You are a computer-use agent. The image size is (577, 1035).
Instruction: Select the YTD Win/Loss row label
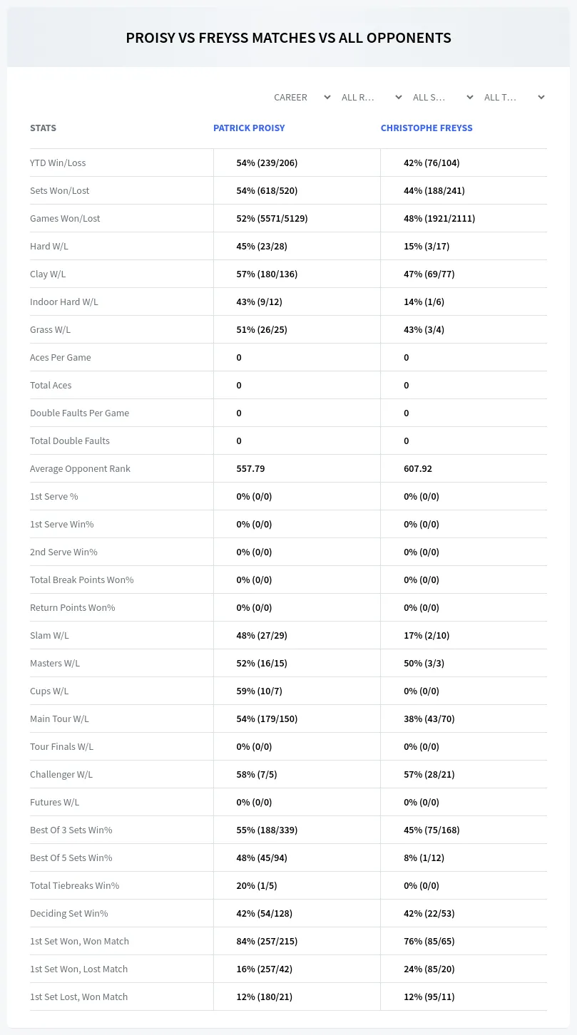click(x=58, y=163)
